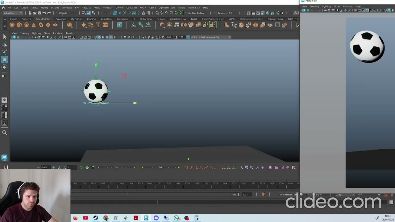This screenshot has width=395, height=222.
Task: Toggle the viewport grid display
Action: [65, 37]
